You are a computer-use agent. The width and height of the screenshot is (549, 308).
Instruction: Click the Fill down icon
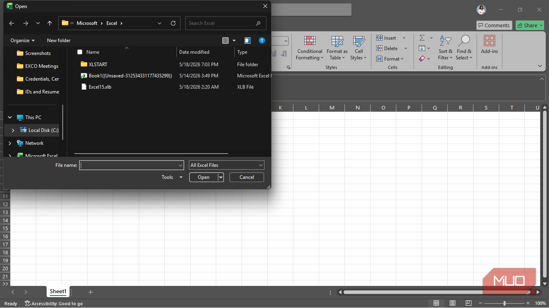(x=422, y=48)
